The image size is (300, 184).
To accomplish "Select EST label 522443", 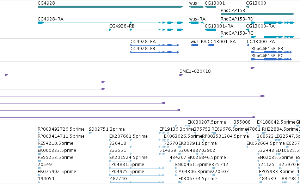I will 265,151.
